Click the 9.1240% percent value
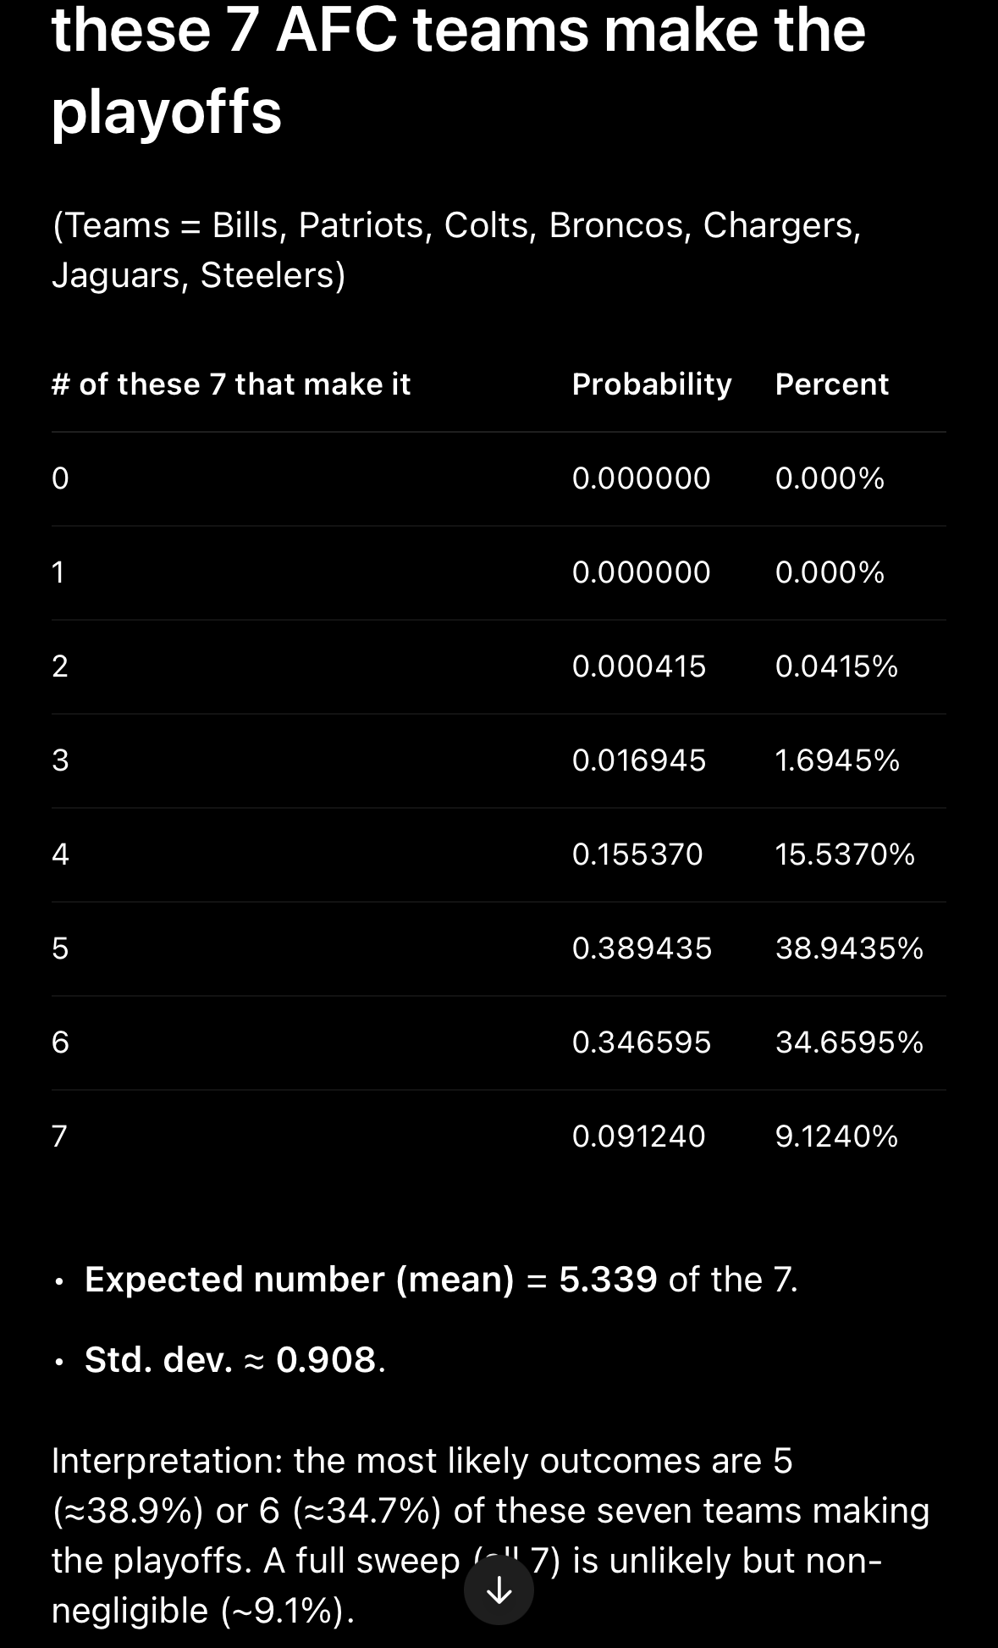Image resolution: width=998 pixels, height=1648 pixels. tap(836, 1136)
